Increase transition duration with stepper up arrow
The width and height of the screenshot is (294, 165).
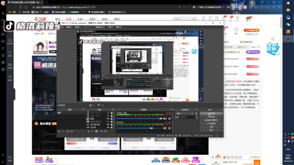pyautogui.click(x=197, y=116)
